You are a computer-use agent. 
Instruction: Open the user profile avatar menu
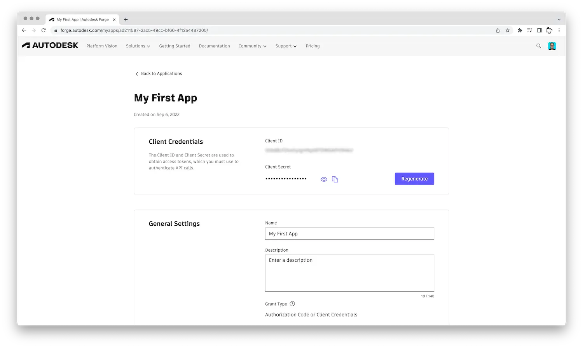[x=552, y=46]
